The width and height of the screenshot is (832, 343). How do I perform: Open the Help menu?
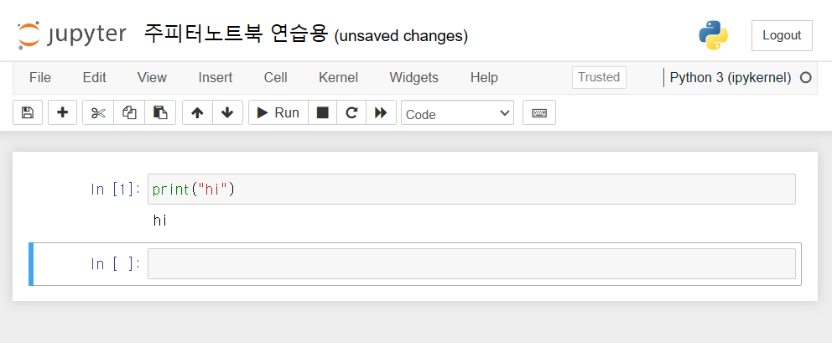pyautogui.click(x=484, y=77)
